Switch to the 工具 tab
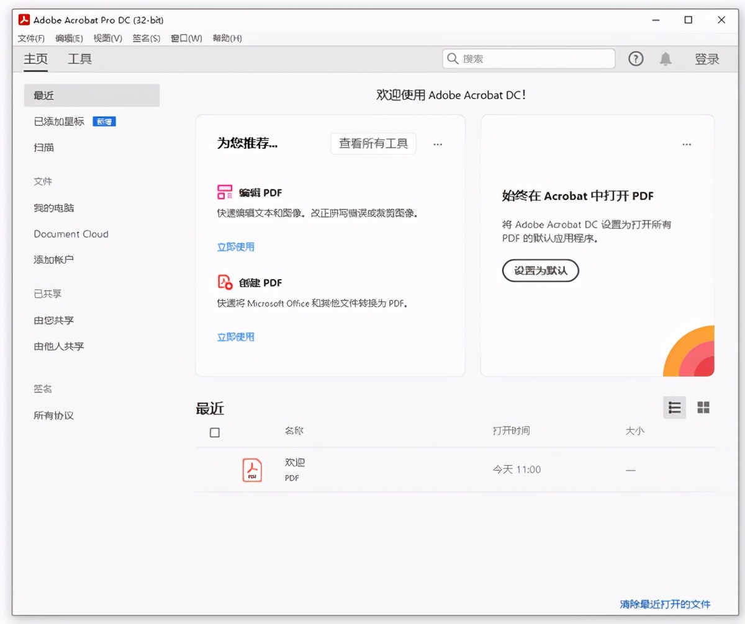 click(79, 59)
